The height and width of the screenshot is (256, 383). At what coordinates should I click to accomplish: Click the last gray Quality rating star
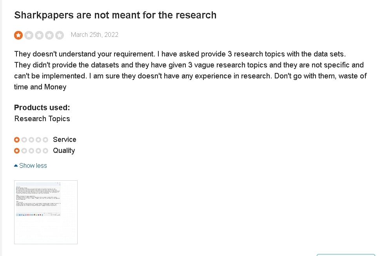[x=45, y=151]
